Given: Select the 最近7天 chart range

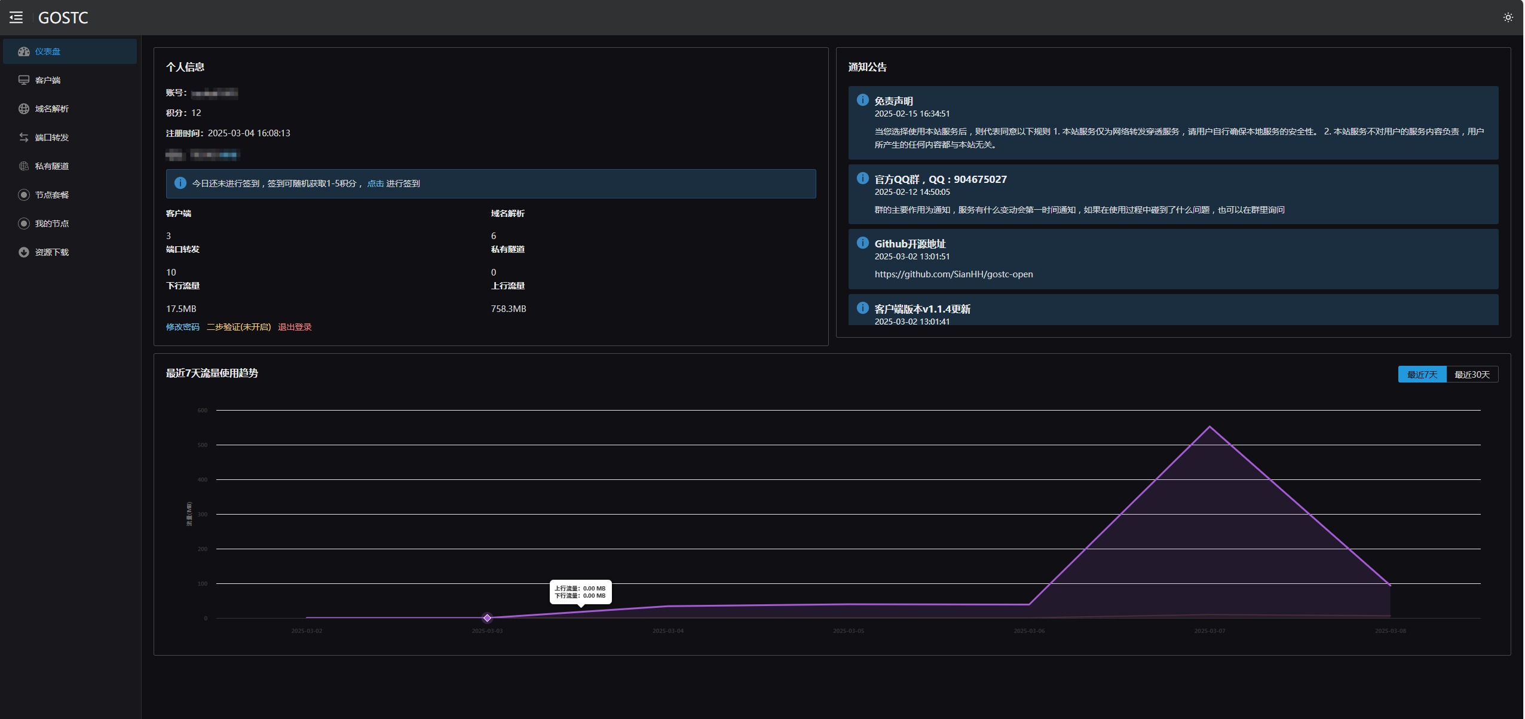Looking at the screenshot, I should tap(1422, 375).
